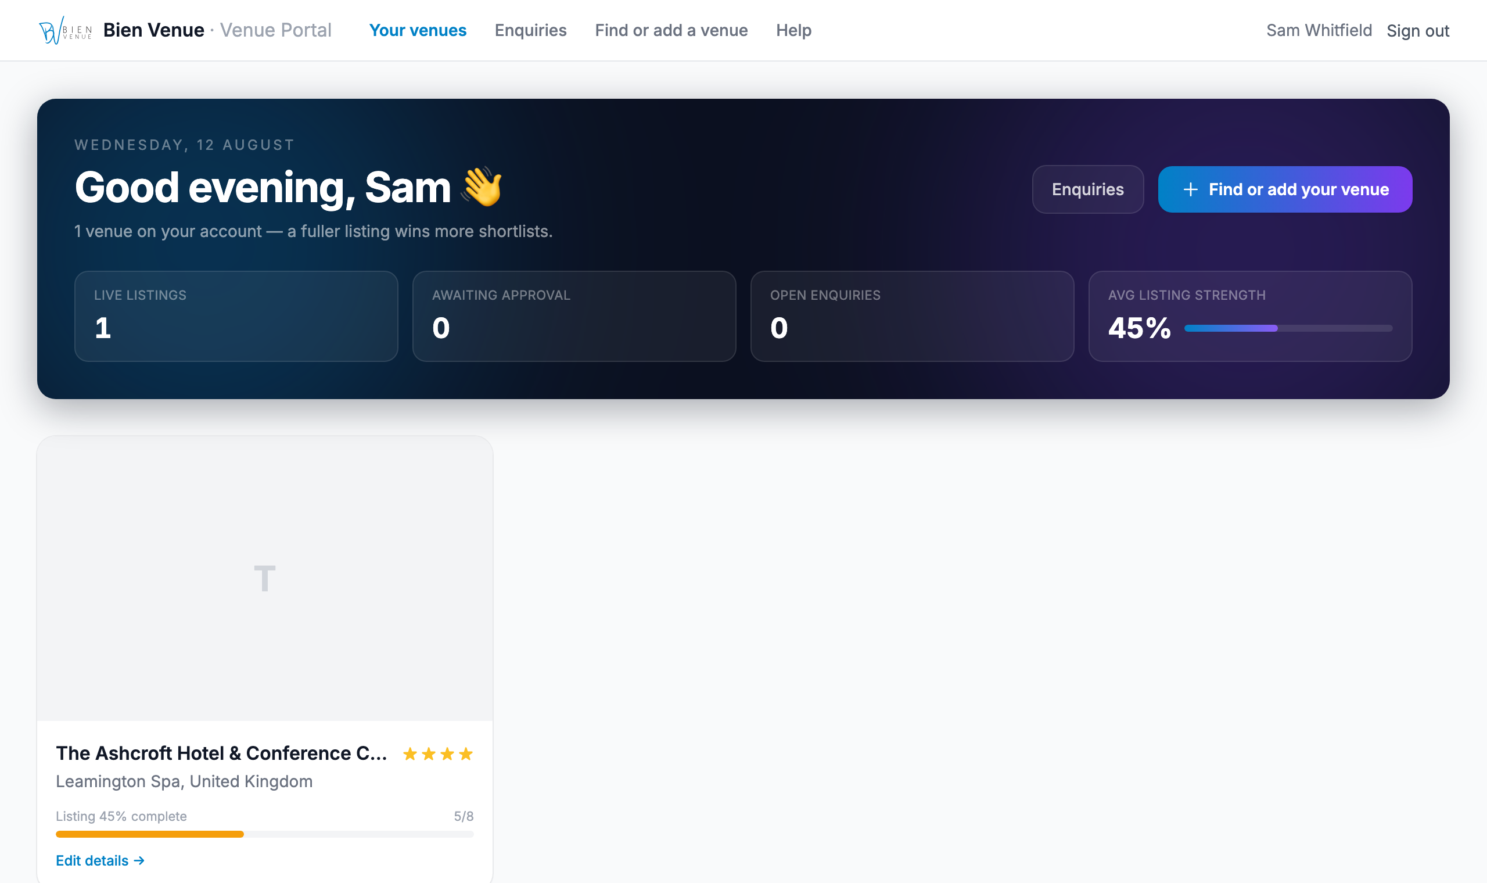The width and height of the screenshot is (1487, 883).
Task: Click the 5/8 completion count
Action: [464, 816]
